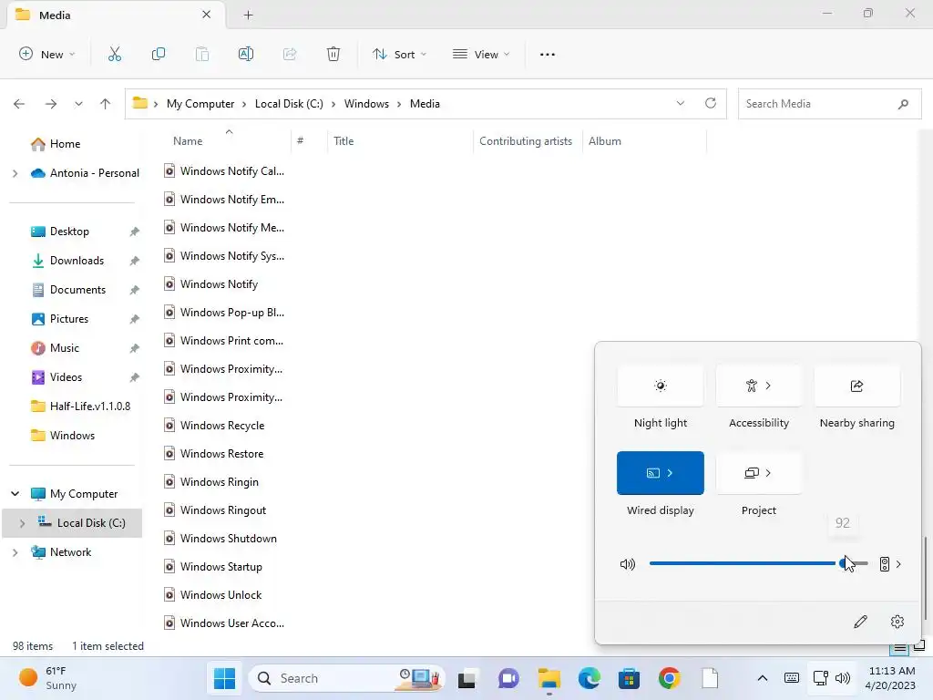Screen dimensions: 933x700
Task: Click the Rename icon in toolbar
Action: pos(246,54)
